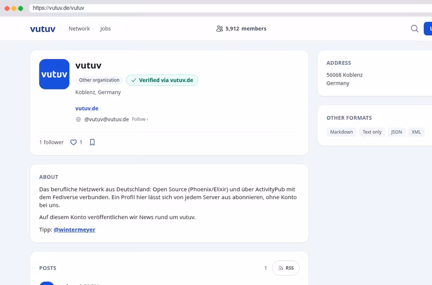Image resolution: width=432 pixels, height=285 pixels.
Task: Click the globe icon beside the fediverse handle
Action: (78, 119)
